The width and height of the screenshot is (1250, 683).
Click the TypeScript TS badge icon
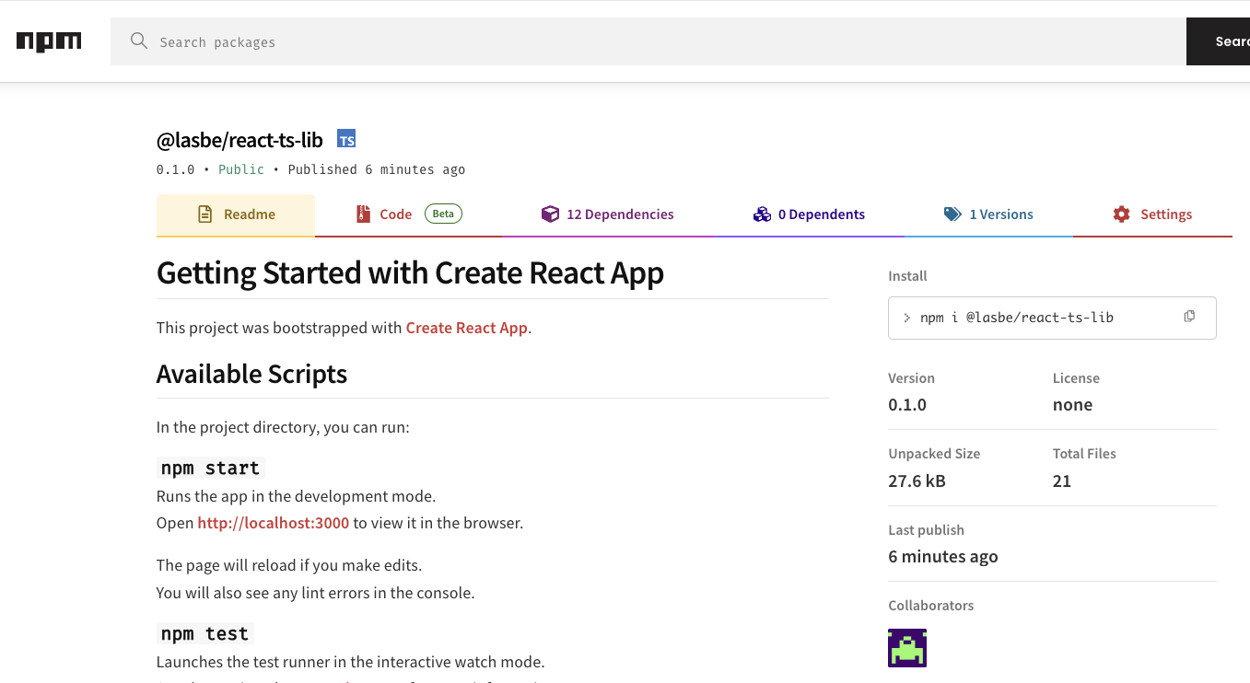click(346, 139)
